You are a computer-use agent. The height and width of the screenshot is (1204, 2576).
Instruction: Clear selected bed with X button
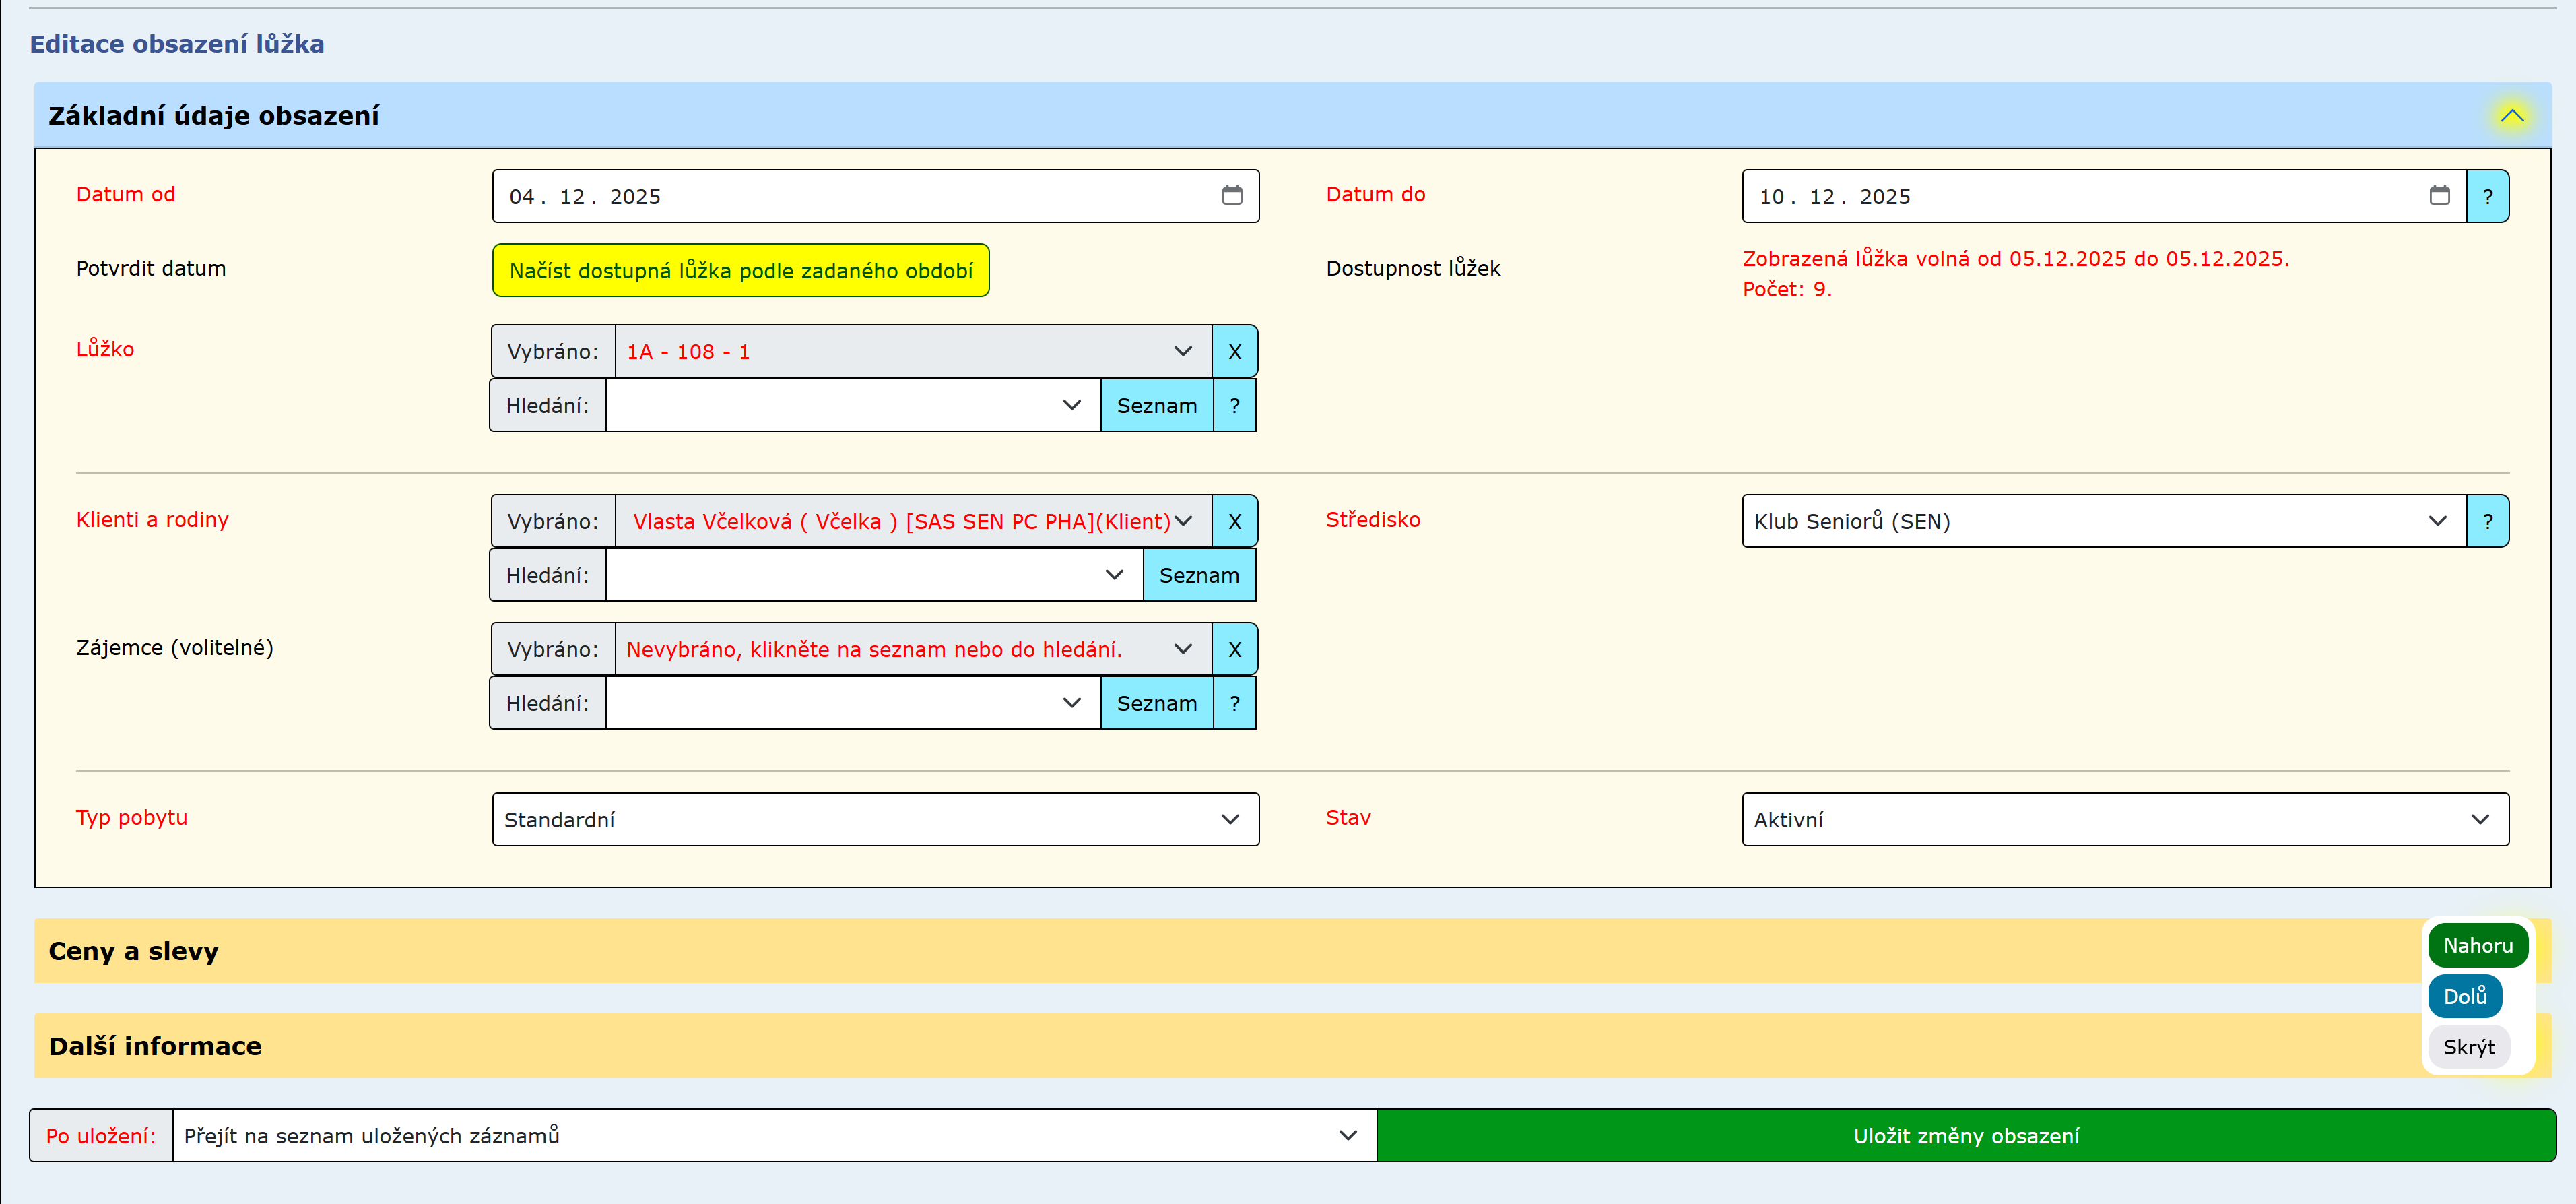pyautogui.click(x=1234, y=351)
